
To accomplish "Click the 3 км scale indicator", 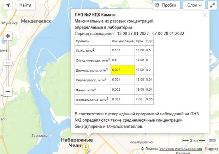I will point(194,141).
